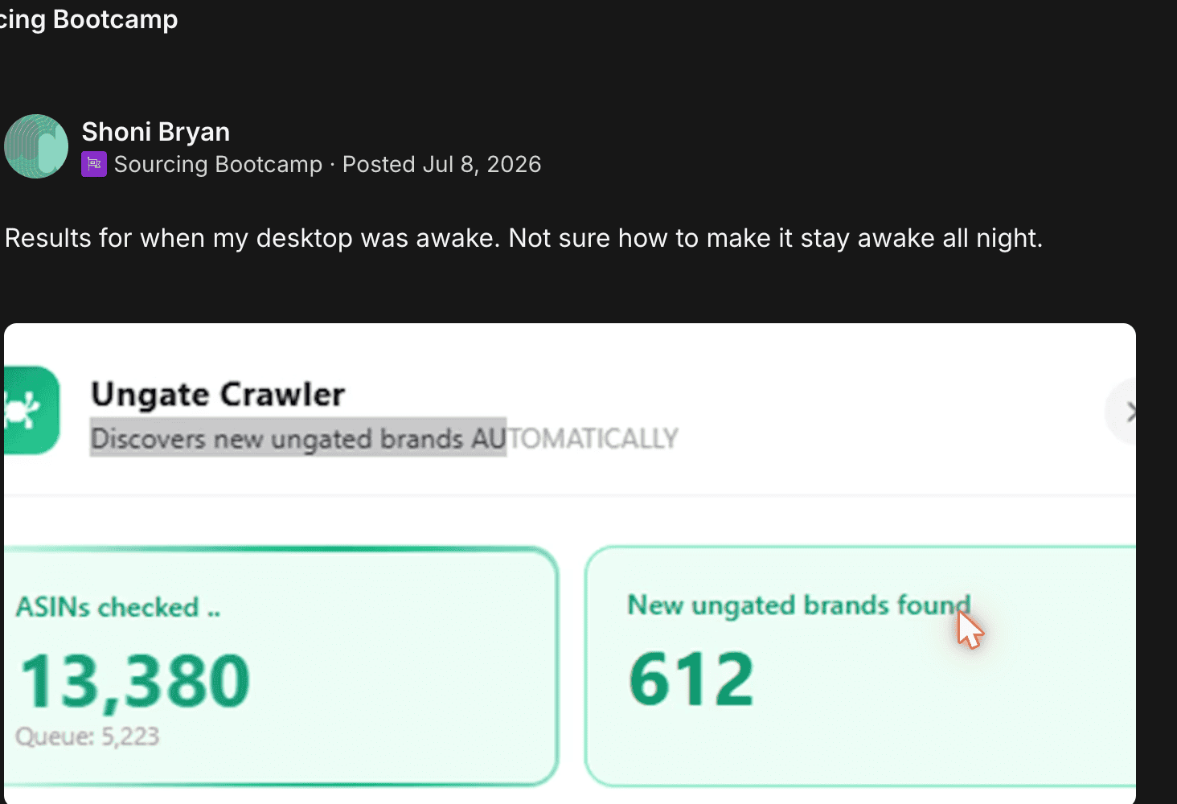Click the New ungated brands found label

[799, 605]
